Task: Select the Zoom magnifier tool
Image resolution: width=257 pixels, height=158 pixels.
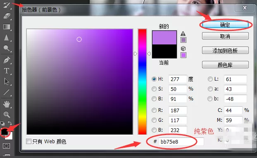Action: point(7,114)
